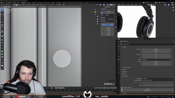Open the Mesh menu in viewport header
This screenshot has width=175, height=98.
(30, 5)
